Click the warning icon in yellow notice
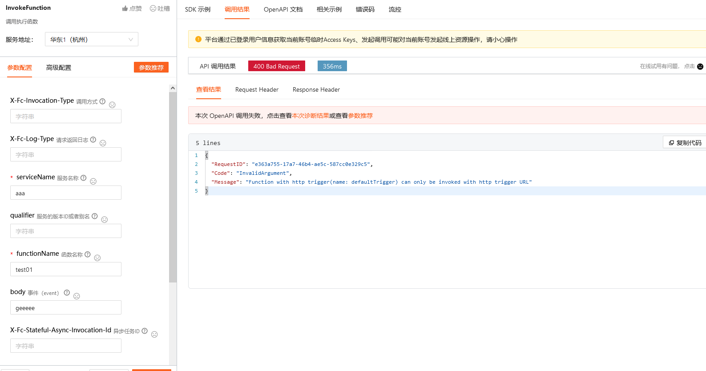This screenshot has height=371, width=706. coord(198,39)
